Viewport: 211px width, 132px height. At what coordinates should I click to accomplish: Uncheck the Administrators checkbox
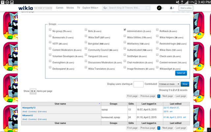coord(125,29)
